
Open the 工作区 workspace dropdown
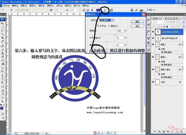pos(151,10)
